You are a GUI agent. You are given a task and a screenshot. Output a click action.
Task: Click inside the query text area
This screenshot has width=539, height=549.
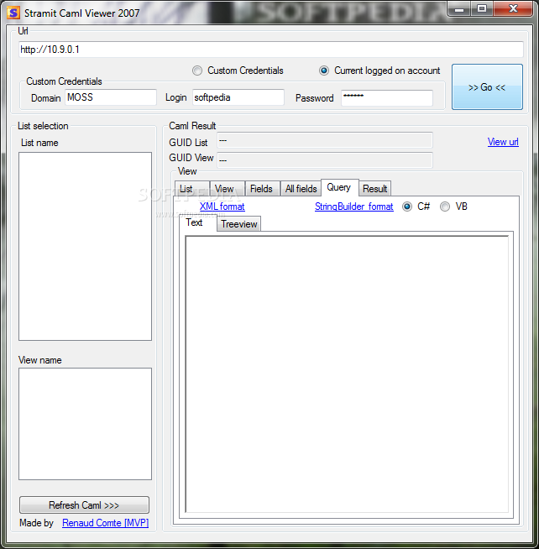[347, 374]
